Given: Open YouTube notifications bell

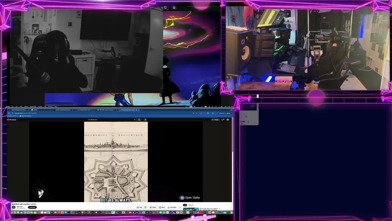Looking at the screenshot, I should [223, 120].
